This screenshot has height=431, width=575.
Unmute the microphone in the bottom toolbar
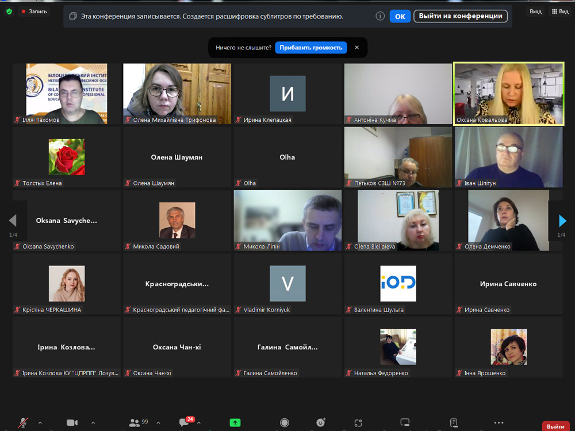pyautogui.click(x=23, y=423)
